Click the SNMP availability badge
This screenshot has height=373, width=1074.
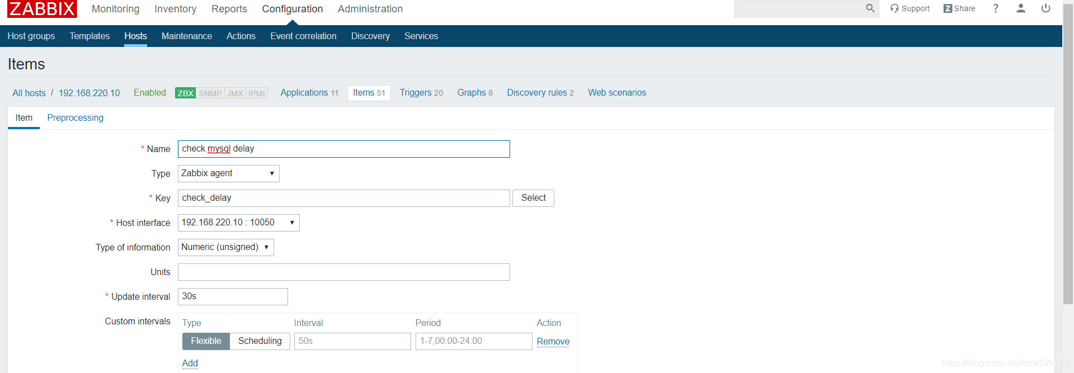[x=210, y=93]
